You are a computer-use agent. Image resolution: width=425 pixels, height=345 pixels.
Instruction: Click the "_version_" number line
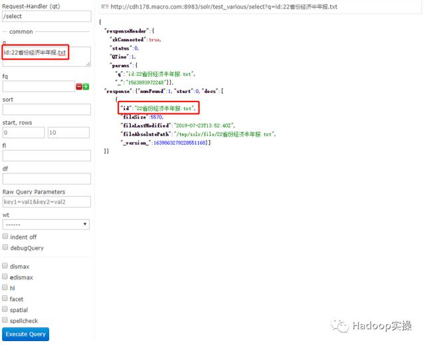[165, 143]
